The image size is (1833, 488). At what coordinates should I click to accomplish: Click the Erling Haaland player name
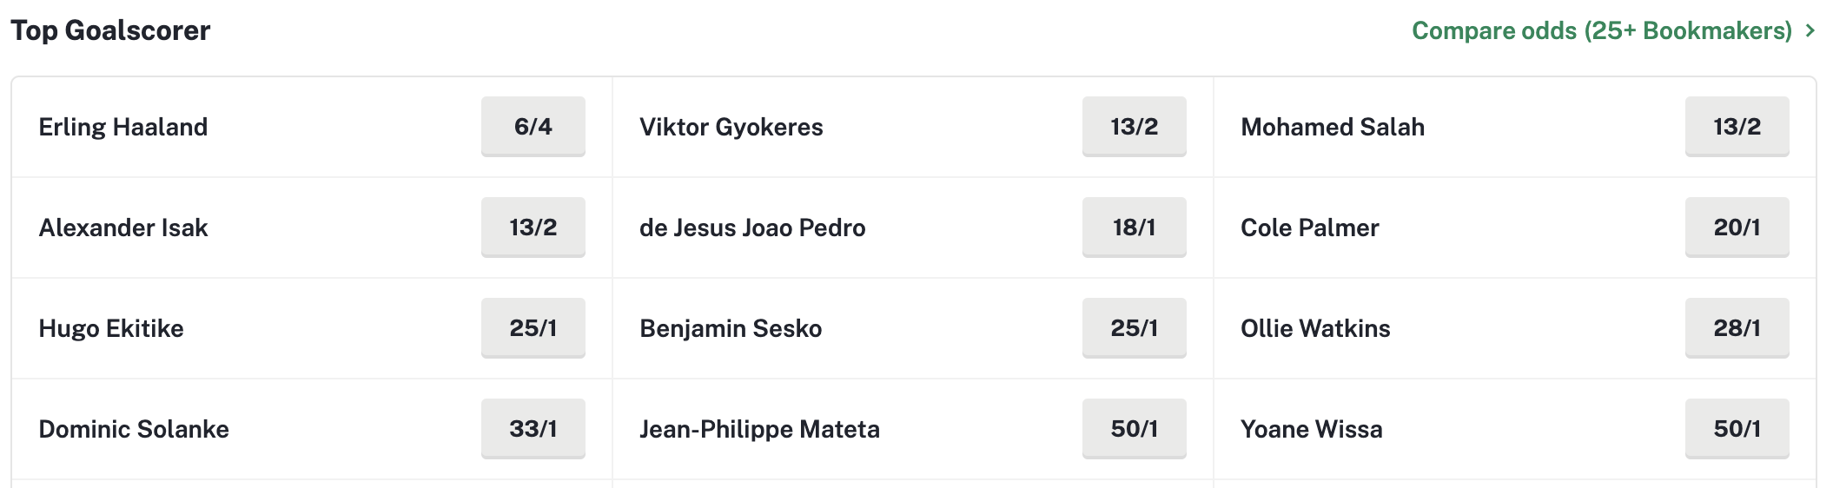pyautogui.click(x=123, y=127)
